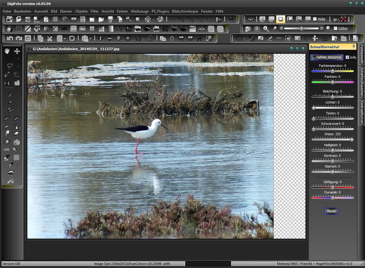Expand the rectangle shape dropdown arrow
This screenshot has width=365, height=268.
pos(245,39)
